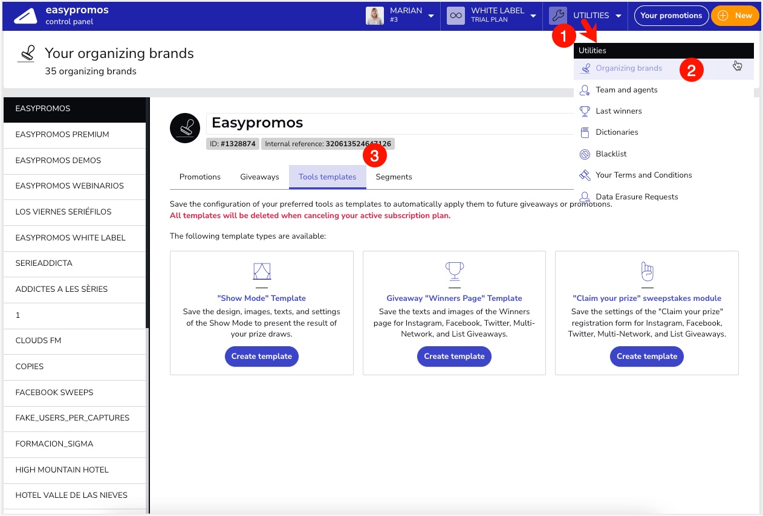Select Dictionaries from Utilities menu
The image size is (763, 516).
[x=664, y=132]
